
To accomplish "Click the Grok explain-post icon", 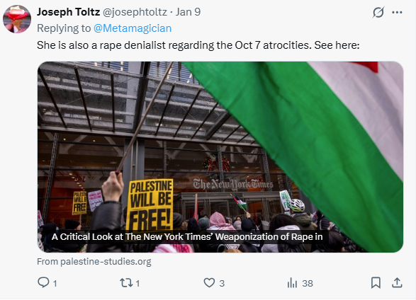I will coord(378,12).
